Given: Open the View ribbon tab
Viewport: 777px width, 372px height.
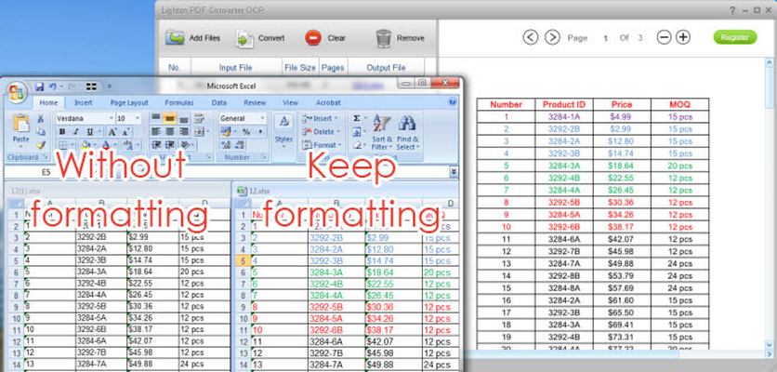Looking at the screenshot, I should coord(290,102).
